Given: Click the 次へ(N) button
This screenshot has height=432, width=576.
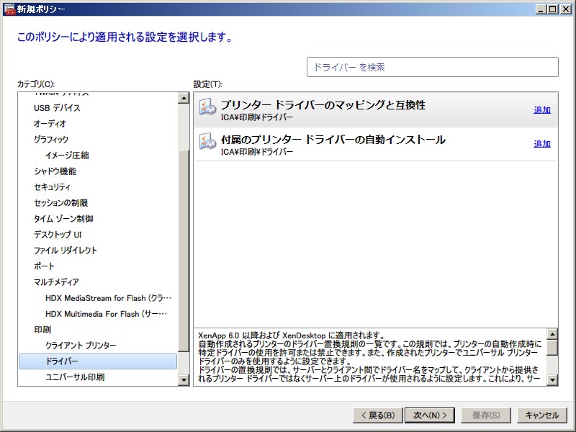Looking at the screenshot, I should (x=430, y=415).
